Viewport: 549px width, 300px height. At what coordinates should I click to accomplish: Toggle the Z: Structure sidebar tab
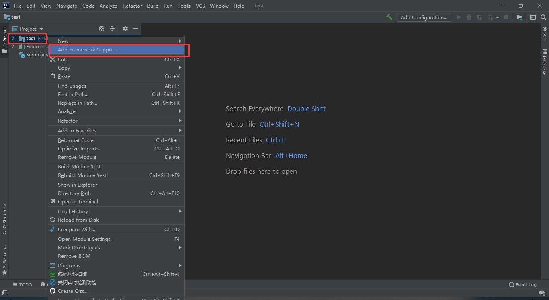coord(4,219)
